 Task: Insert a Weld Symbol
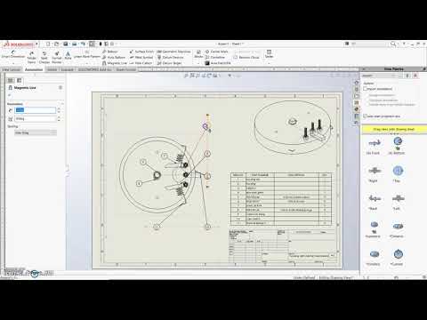141,57
